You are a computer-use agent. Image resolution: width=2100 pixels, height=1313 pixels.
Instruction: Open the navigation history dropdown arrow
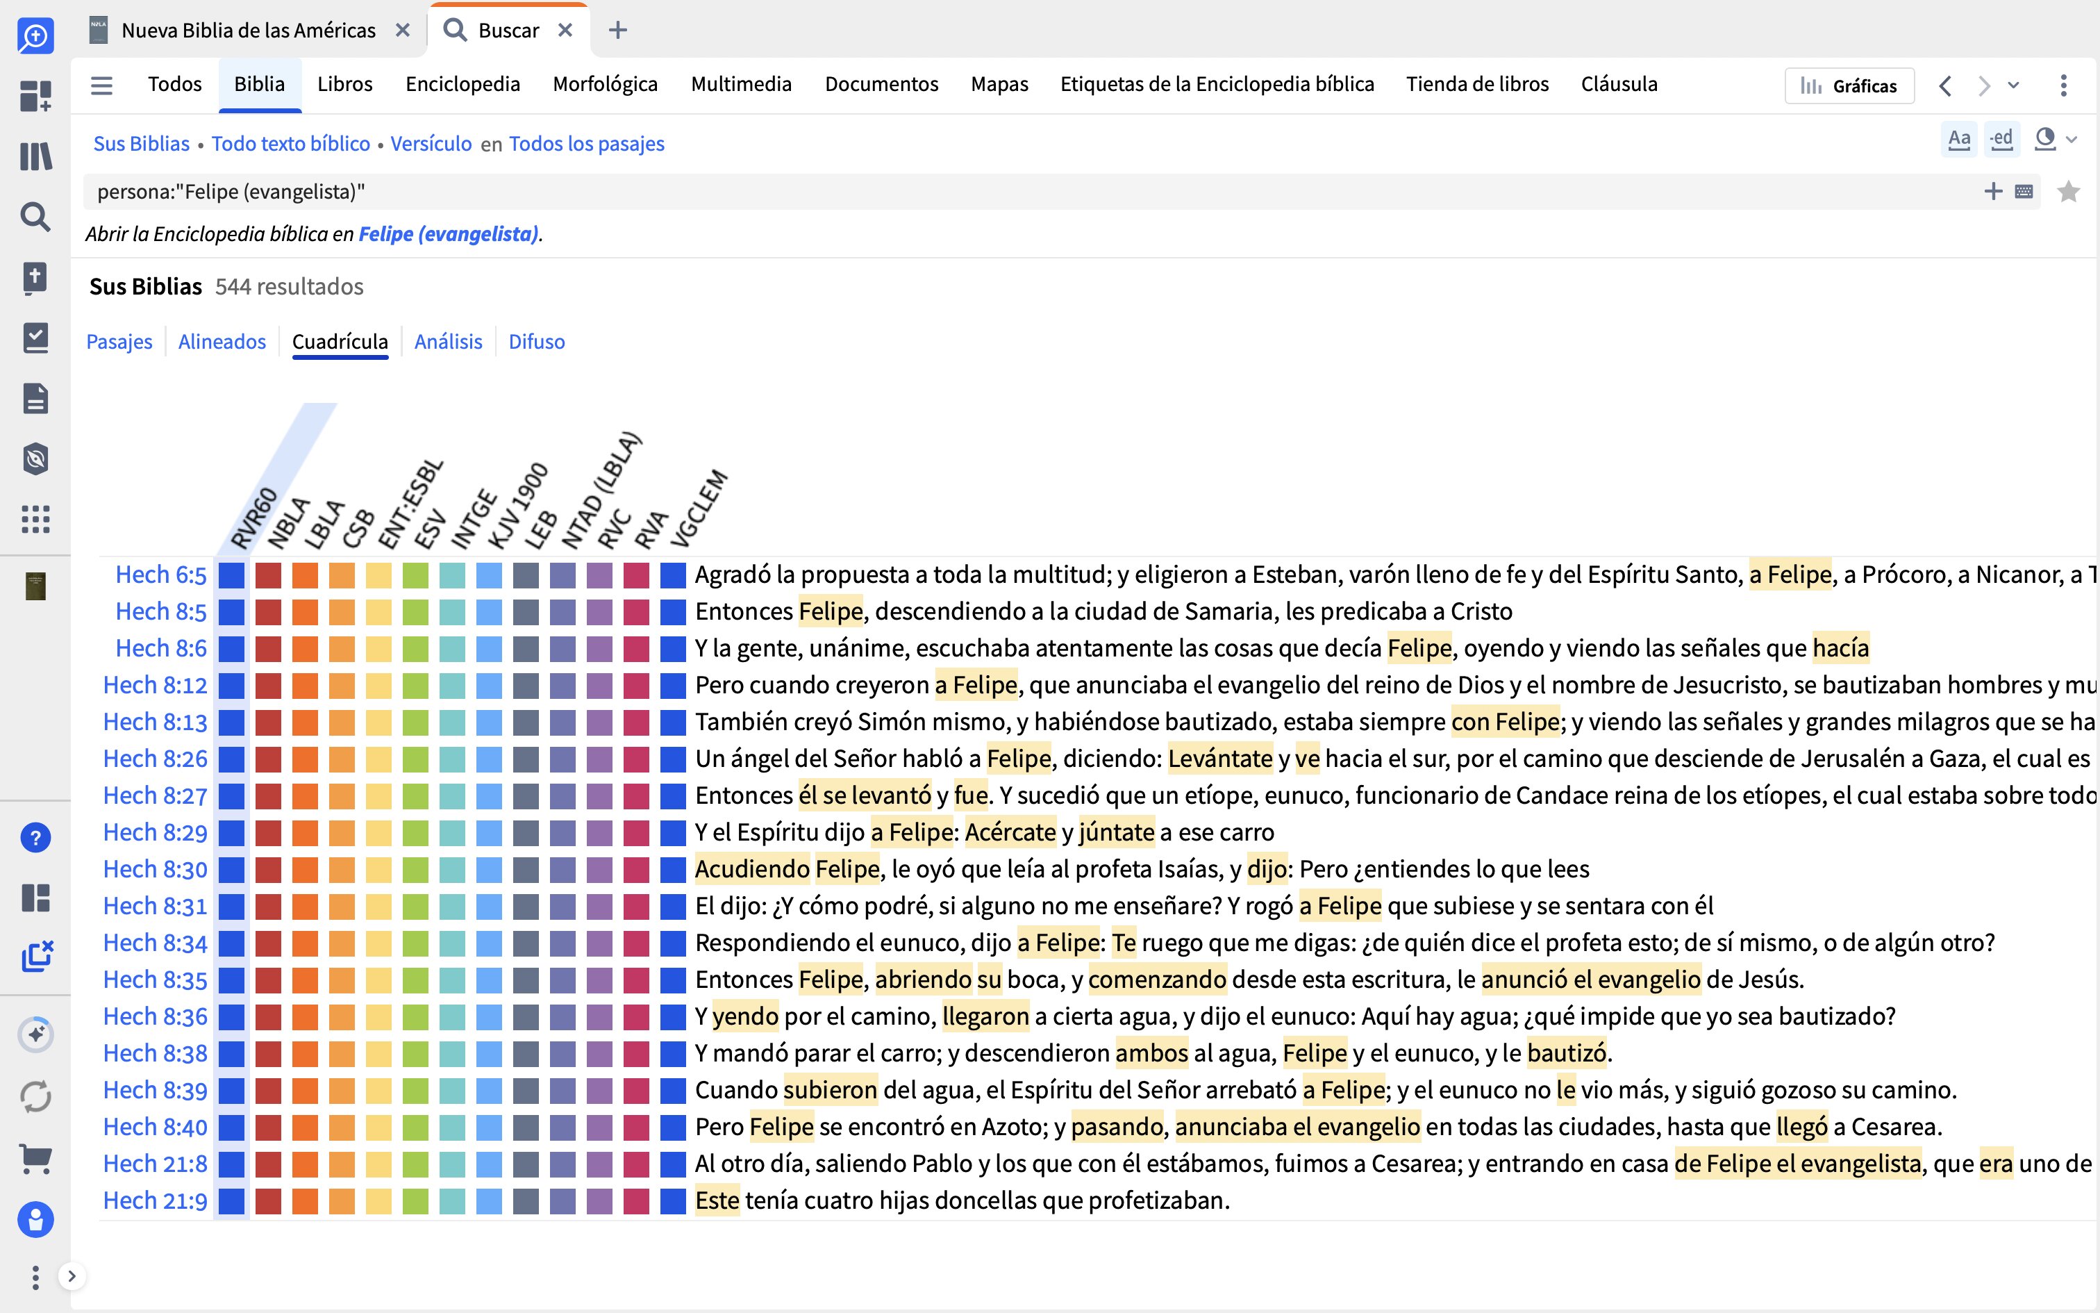pyautogui.click(x=2014, y=85)
